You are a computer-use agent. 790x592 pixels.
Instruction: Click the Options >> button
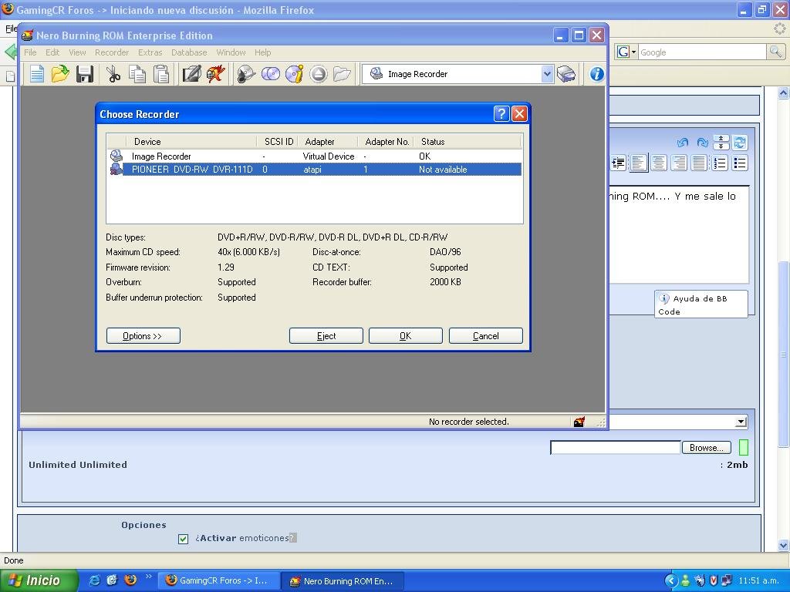(143, 336)
